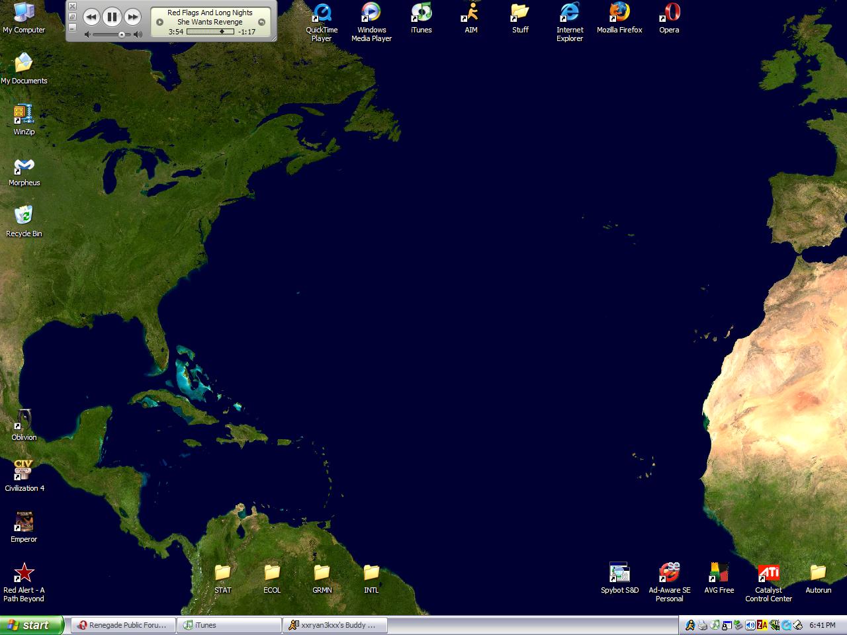
Task: Click the QuickTime Player desktop shortcut
Action: pos(322,13)
